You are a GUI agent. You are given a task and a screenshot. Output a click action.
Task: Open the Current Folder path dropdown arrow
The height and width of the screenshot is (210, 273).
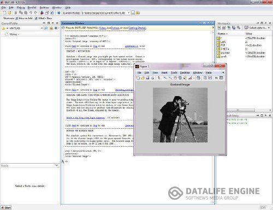pos(129,13)
